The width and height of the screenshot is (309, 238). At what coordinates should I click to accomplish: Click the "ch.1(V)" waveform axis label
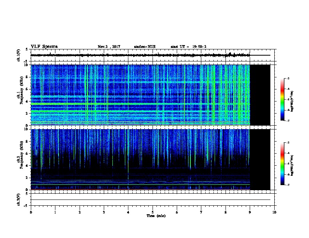pos(19,55)
